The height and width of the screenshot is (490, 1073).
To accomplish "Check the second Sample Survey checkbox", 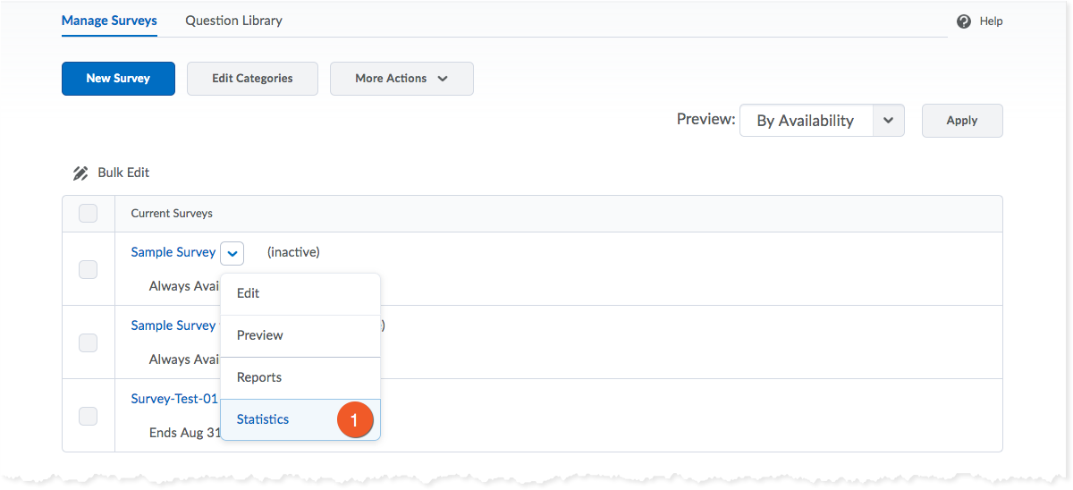I will tap(88, 342).
